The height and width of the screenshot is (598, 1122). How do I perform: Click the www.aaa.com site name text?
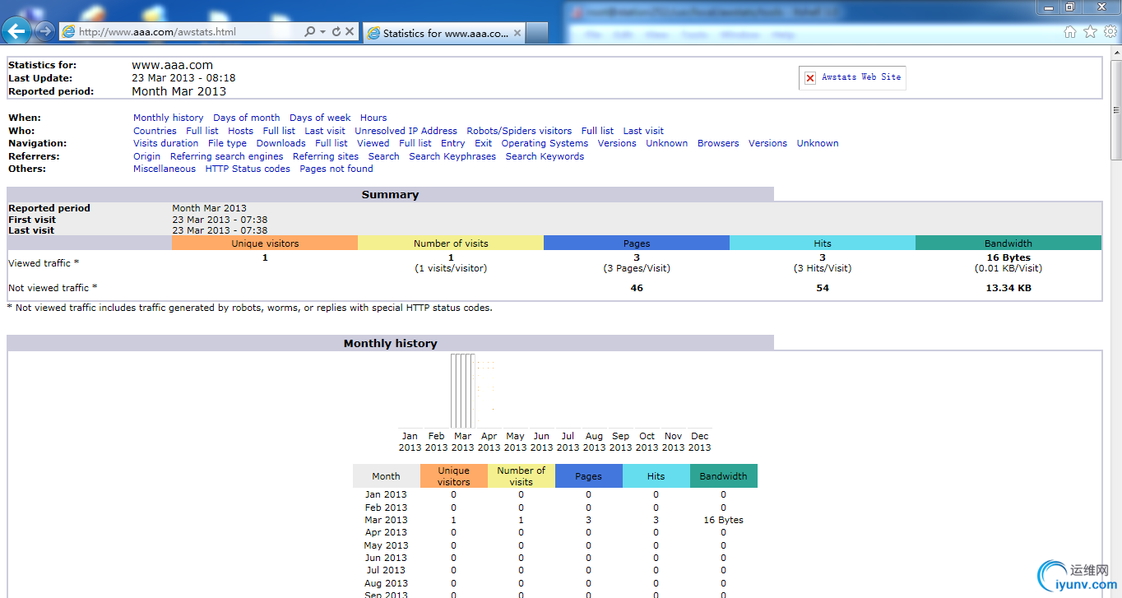click(172, 65)
